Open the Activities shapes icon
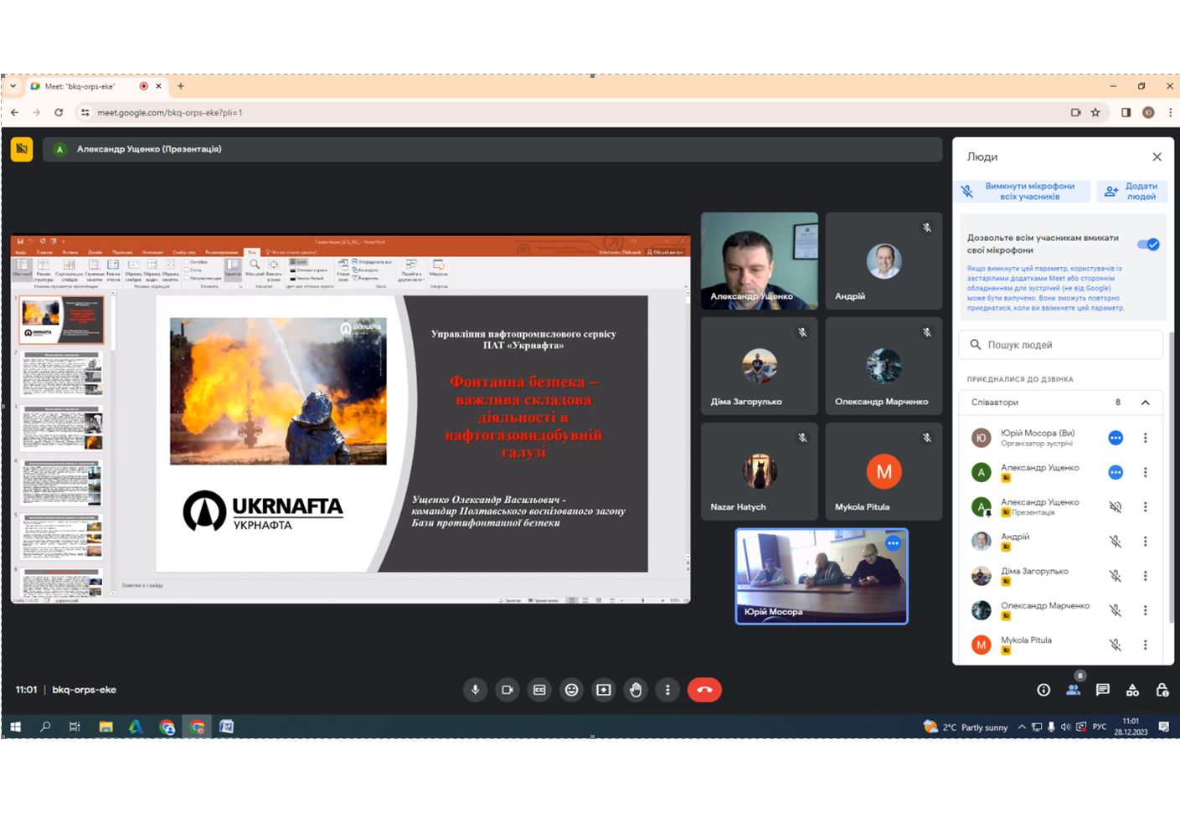 click(x=1132, y=690)
